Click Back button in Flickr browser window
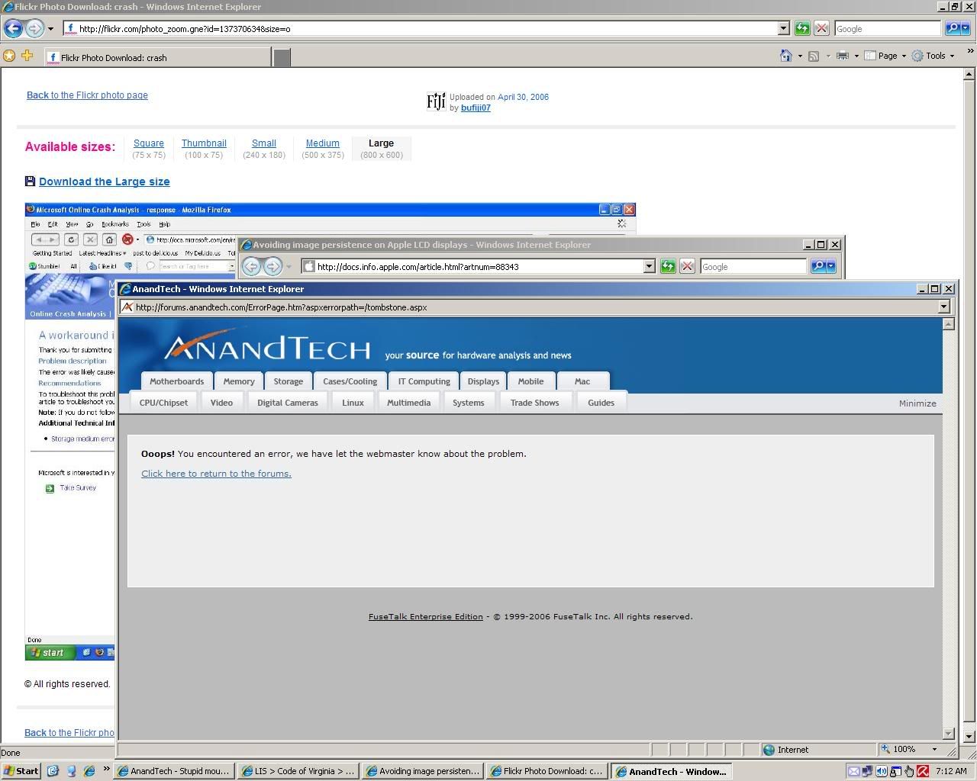 pos(13,29)
